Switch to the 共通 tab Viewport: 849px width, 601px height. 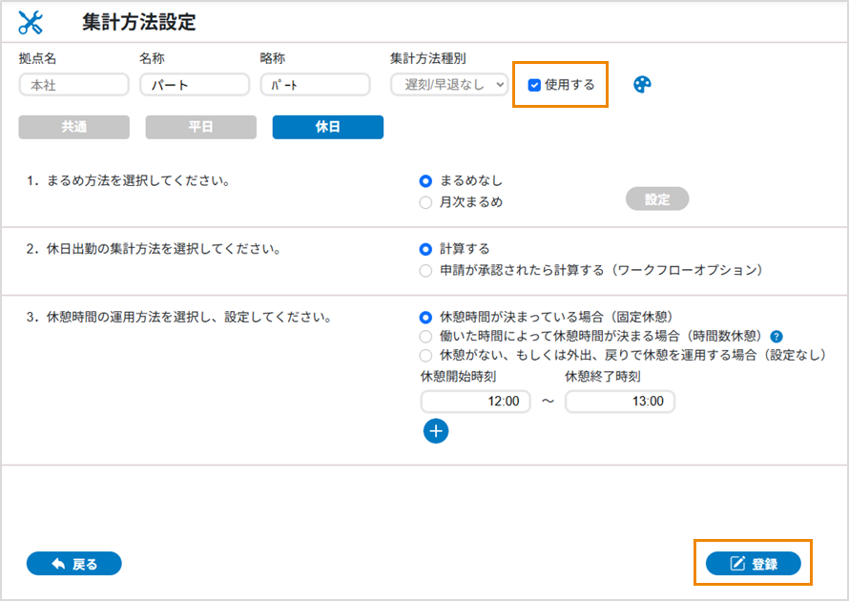pyautogui.click(x=73, y=127)
